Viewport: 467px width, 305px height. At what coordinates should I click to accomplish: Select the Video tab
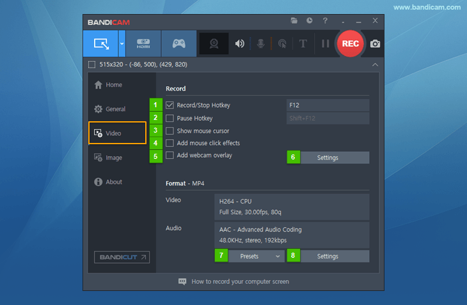[x=117, y=133]
